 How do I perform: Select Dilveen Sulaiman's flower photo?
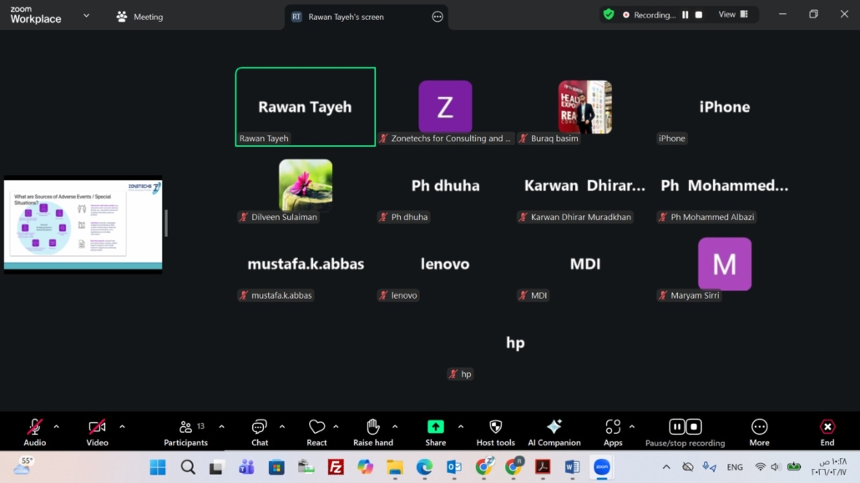(x=306, y=184)
